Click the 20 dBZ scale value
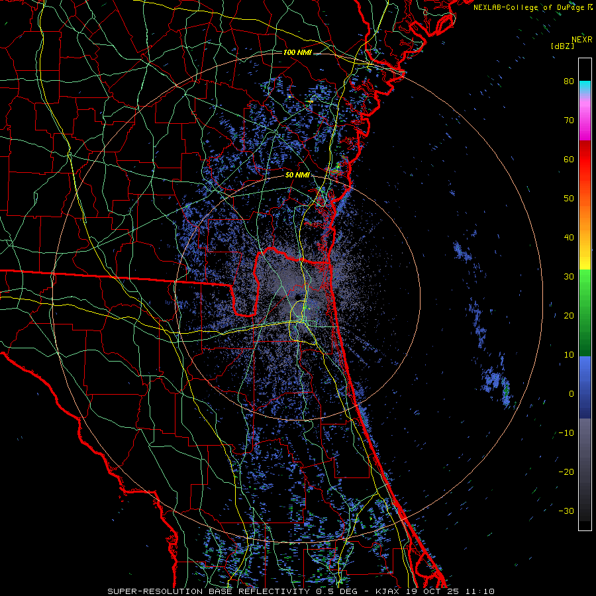Screen dimensions: 596x596 coord(569,315)
